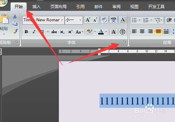Toggle italic formatting
Viewport: 175px width, 122px height.
(34, 32)
